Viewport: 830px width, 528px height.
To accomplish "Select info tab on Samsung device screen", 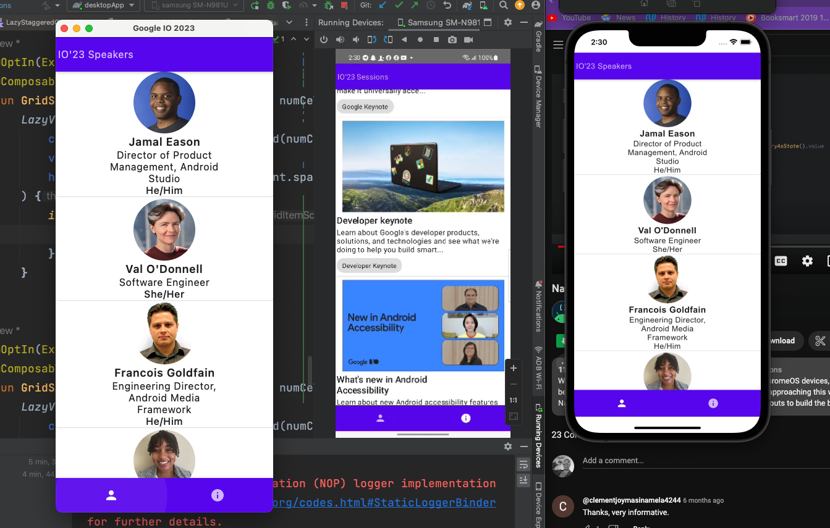I will (x=466, y=418).
